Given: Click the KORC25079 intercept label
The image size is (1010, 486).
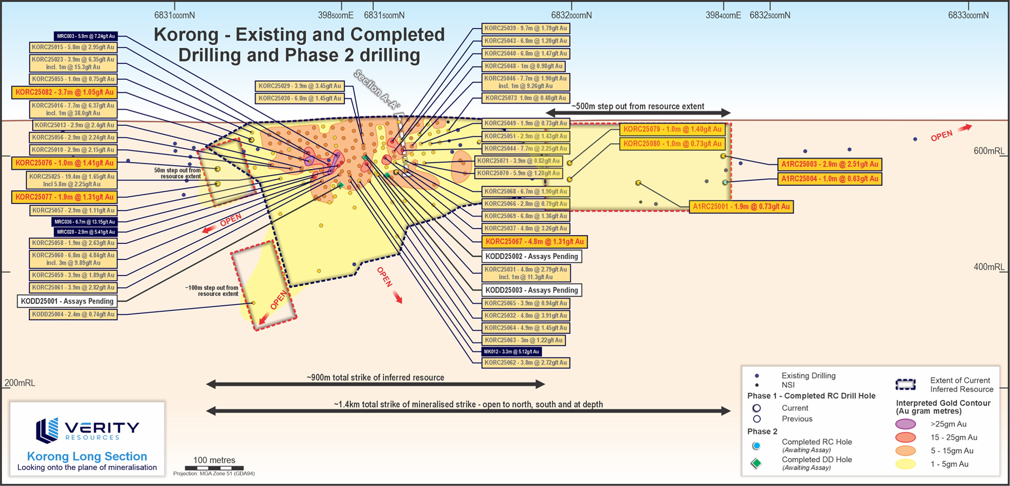Looking at the screenshot, I should 672,129.
